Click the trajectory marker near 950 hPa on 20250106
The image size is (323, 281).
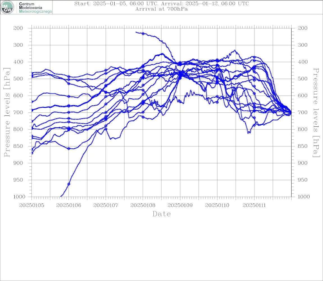(69, 184)
